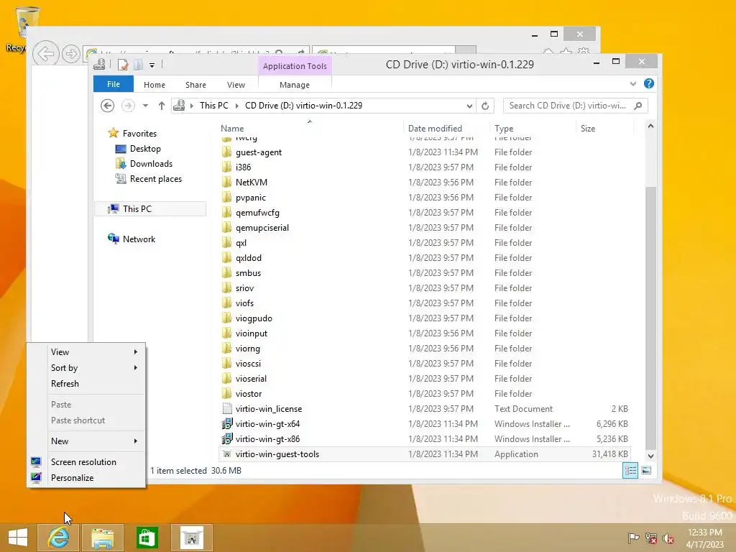The height and width of the screenshot is (552, 736).
Task: Click the muted volume tray icon
Action: coord(668,538)
